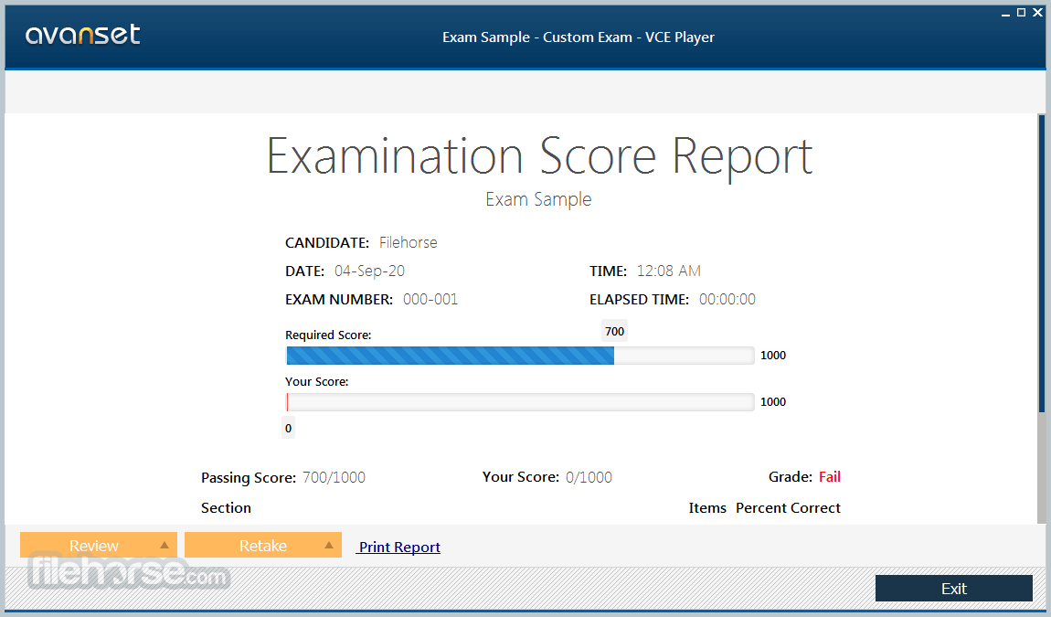Image resolution: width=1051 pixels, height=617 pixels.
Task: Select the 1000 maximum beside Your Score bar
Action: point(773,402)
